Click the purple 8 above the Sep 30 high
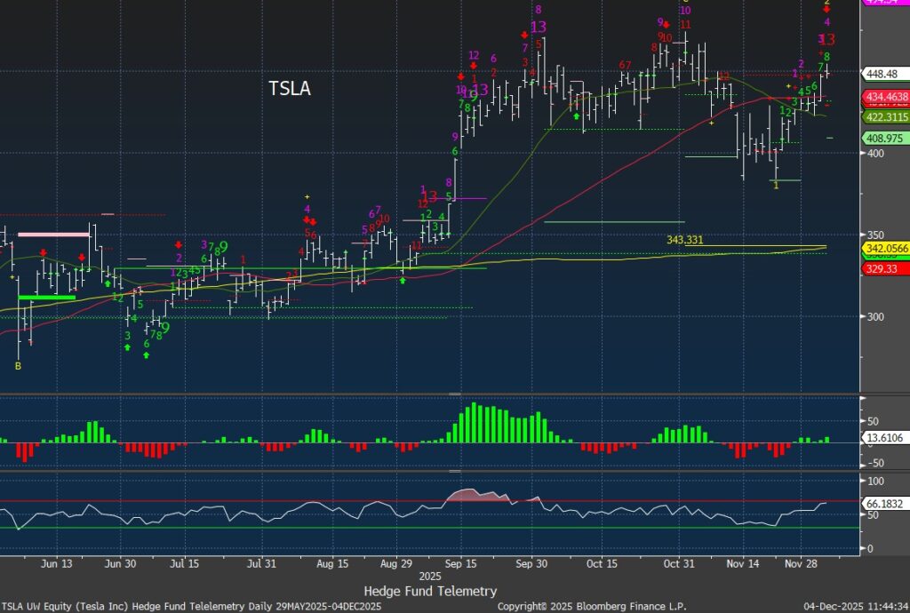 (538, 11)
